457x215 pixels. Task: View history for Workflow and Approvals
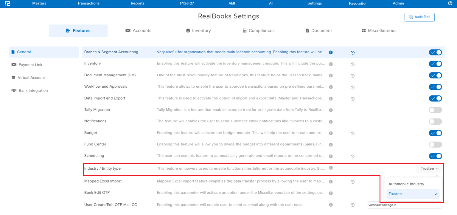pos(352,87)
